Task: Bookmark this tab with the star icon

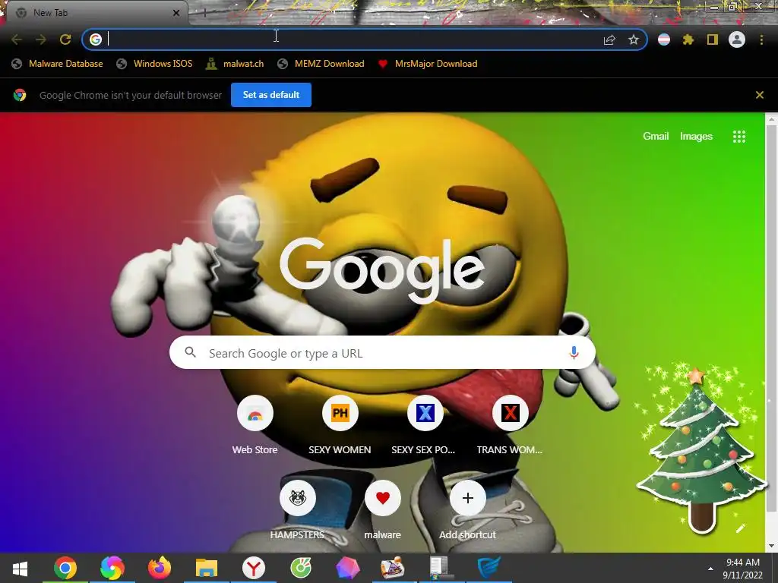Action: (x=633, y=39)
